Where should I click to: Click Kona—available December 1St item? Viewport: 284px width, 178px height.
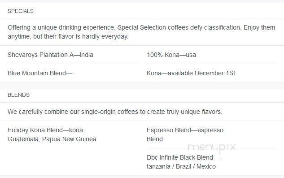click(191, 73)
